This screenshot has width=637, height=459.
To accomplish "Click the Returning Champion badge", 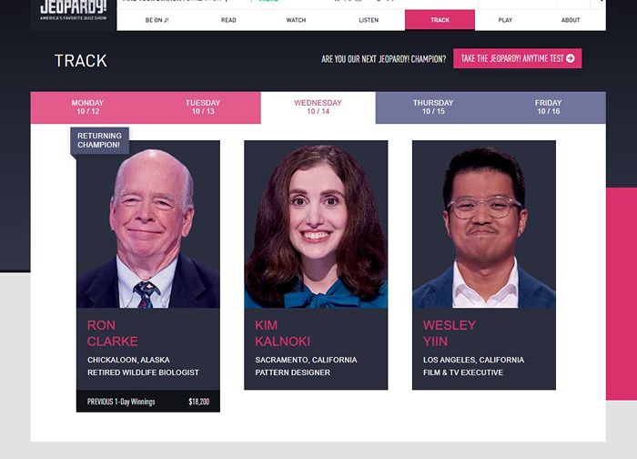I will 99,140.
